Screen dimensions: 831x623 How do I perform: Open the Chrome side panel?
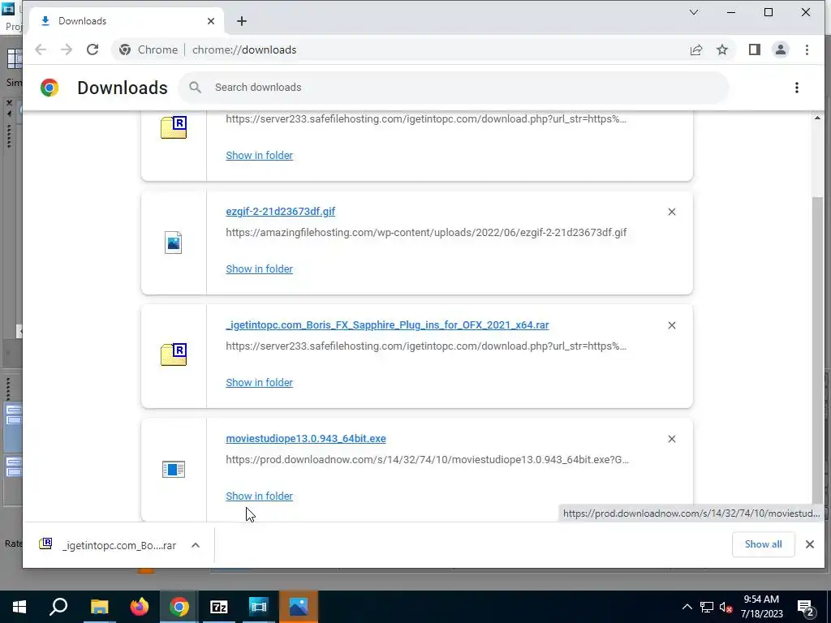click(x=754, y=49)
